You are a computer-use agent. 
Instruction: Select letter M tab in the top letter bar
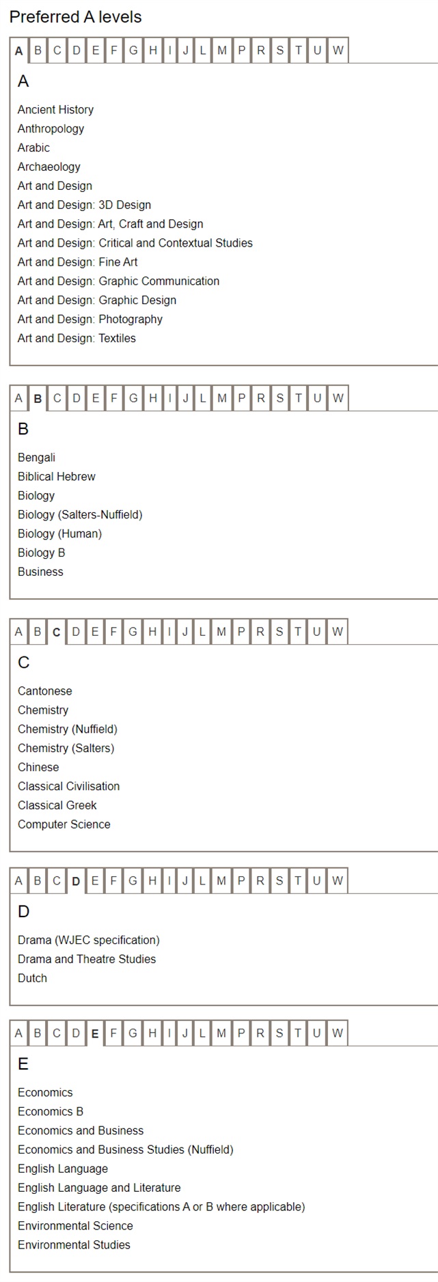222,51
